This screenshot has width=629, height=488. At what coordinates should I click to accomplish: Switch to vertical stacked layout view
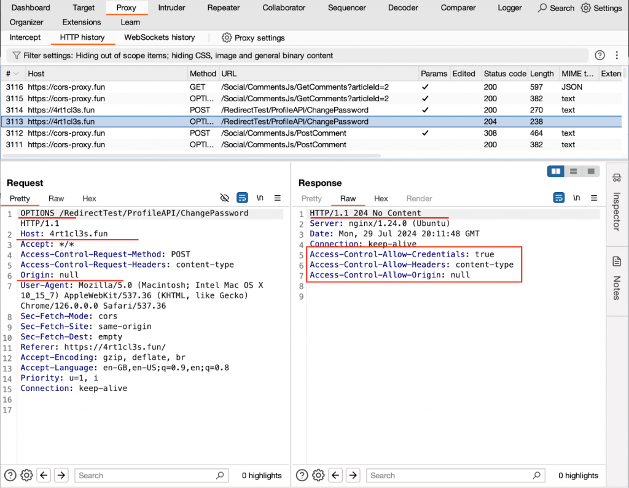tap(573, 171)
